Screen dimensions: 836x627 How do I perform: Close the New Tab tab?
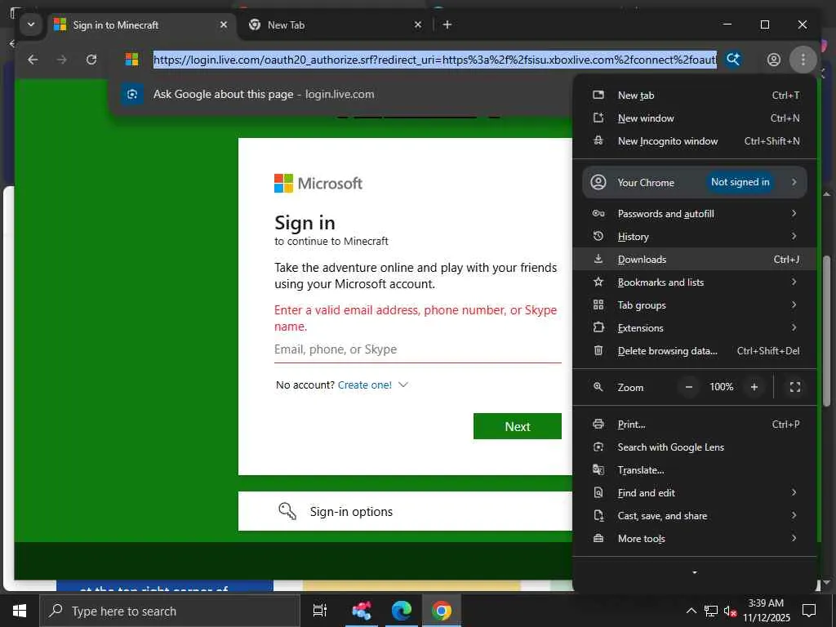point(418,24)
